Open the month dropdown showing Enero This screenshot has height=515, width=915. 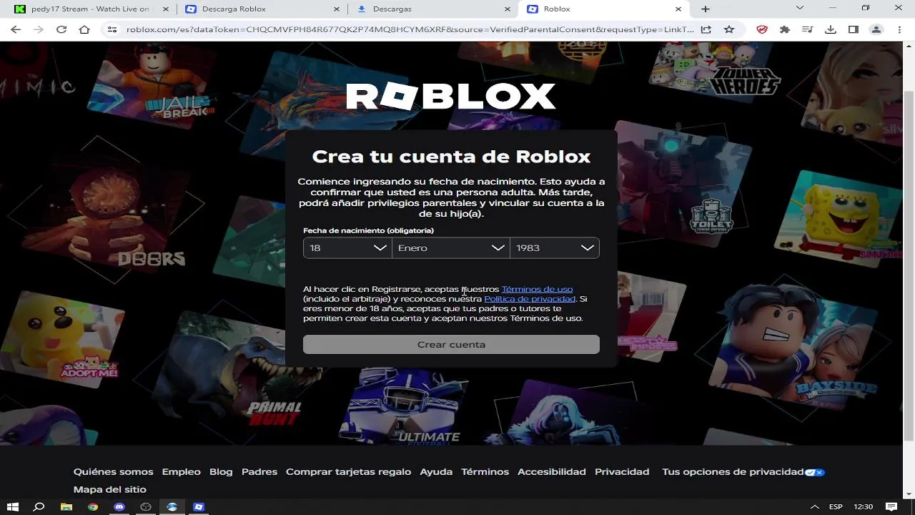point(451,247)
